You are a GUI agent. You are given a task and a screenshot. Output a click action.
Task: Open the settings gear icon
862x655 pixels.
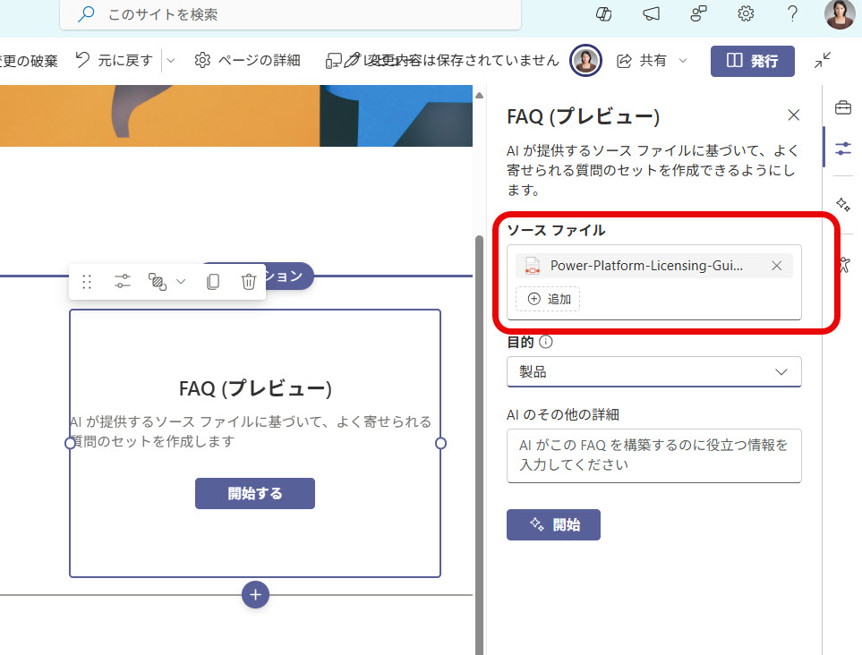pyautogui.click(x=746, y=13)
